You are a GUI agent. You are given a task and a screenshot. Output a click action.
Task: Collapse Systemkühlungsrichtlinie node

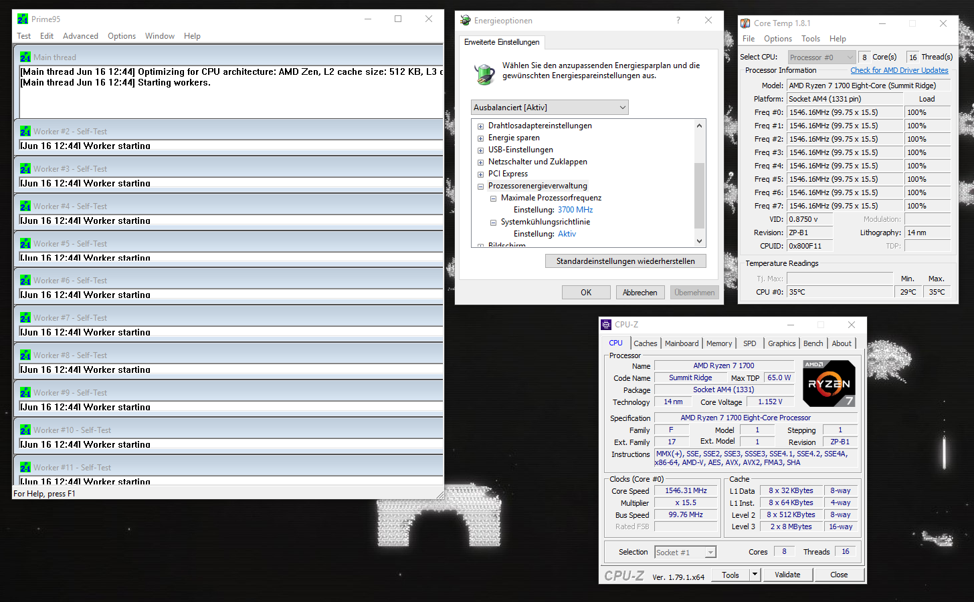pos(493,222)
